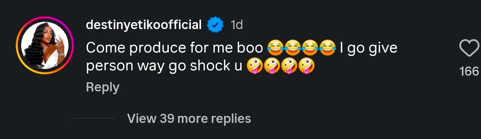
Task: Open destinyetikoofficial's profile picture
Action: point(44,46)
